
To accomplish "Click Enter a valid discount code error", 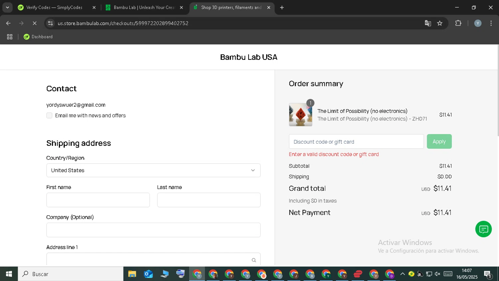I will click(x=334, y=154).
